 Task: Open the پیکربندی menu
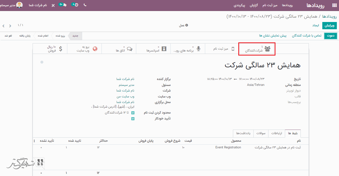click(x=239, y=5)
